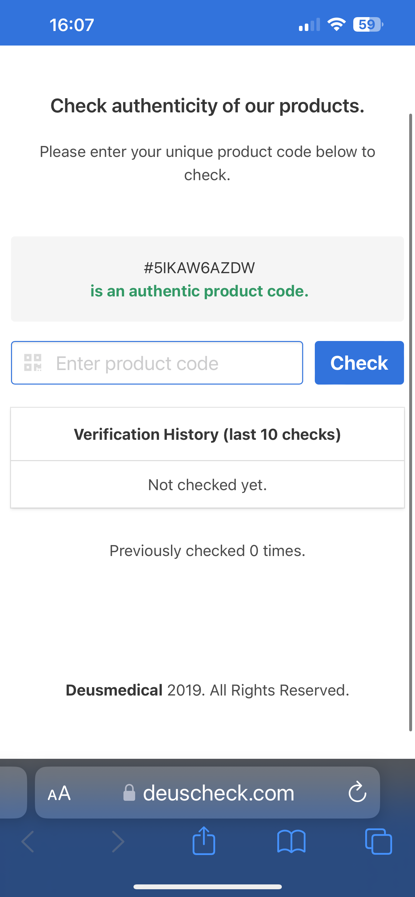Tap the deuscheck.com address bar

click(x=207, y=792)
